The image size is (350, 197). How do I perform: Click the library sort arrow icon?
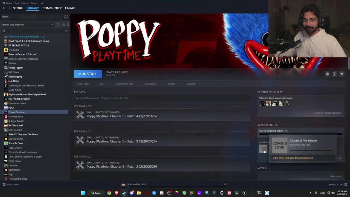pos(58,25)
